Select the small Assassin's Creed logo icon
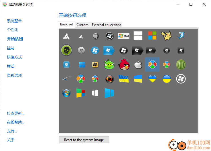Screen dimensions: 211x151 click(x=81, y=36)
